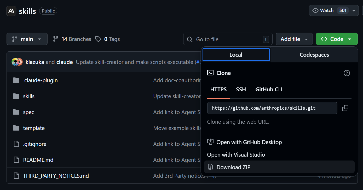
Task: Open the Add file dropdown
Action: click(x=294, y=39)
